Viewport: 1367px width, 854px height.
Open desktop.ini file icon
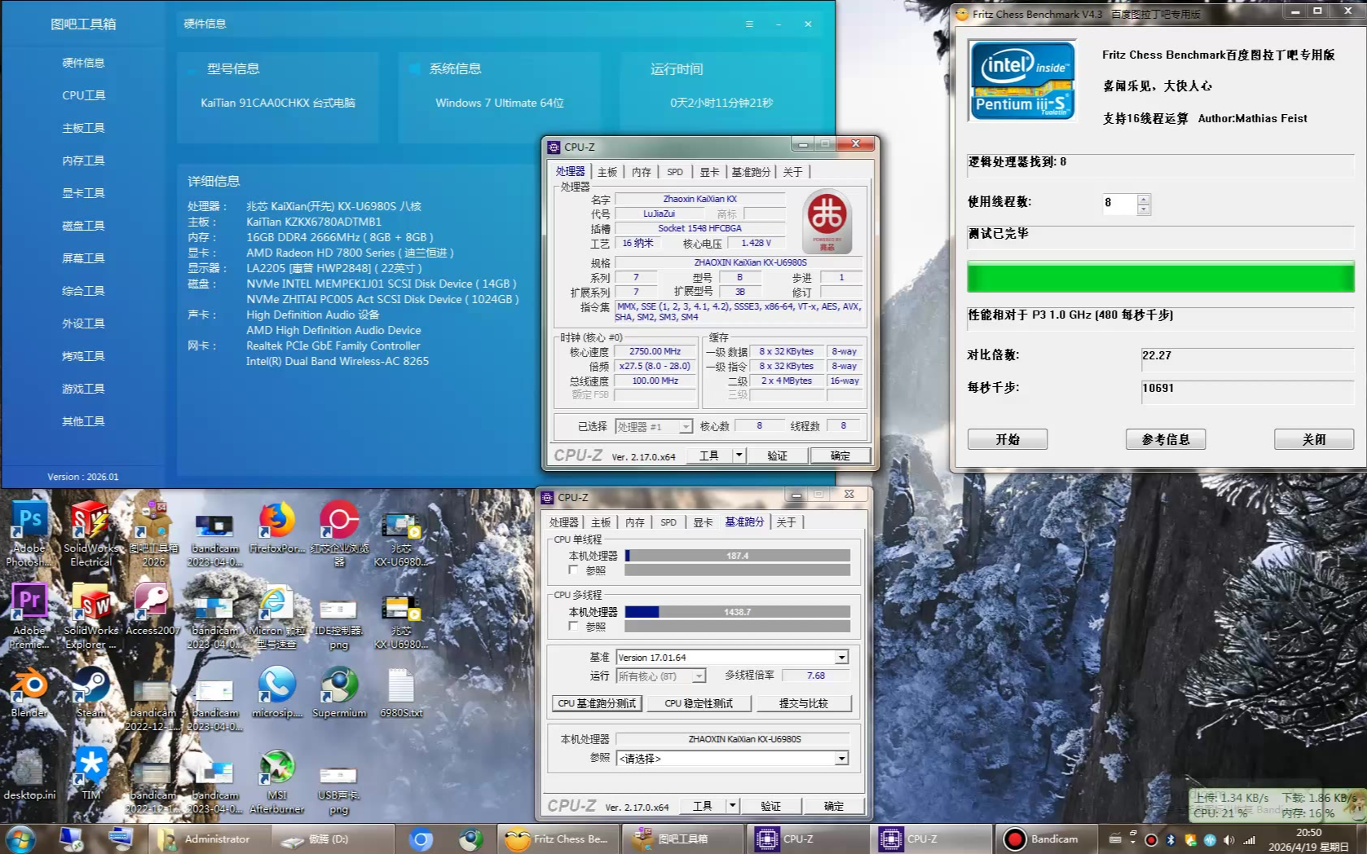pyautogui.click(x=29, y=774)
